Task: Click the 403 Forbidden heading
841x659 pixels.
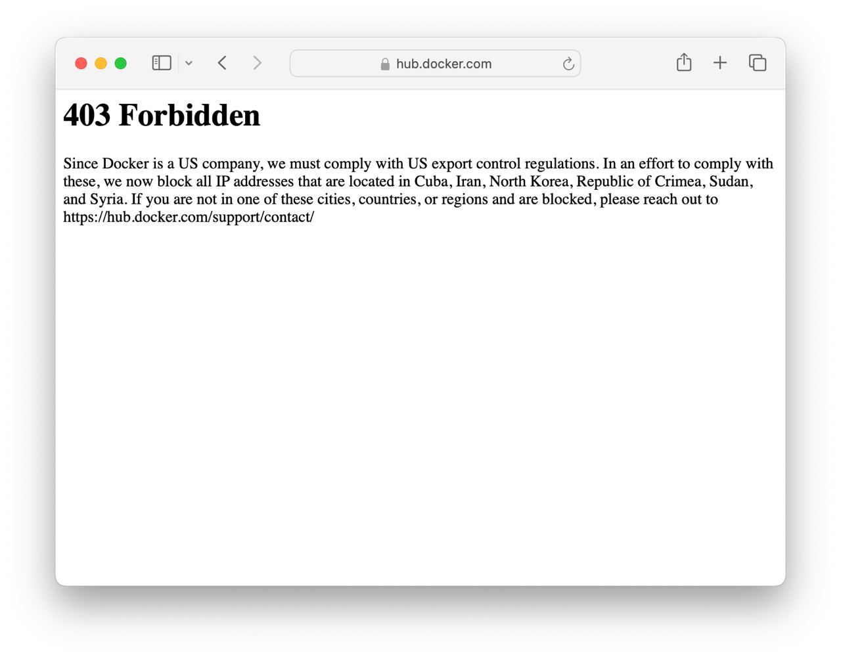Action: (162, 116)
